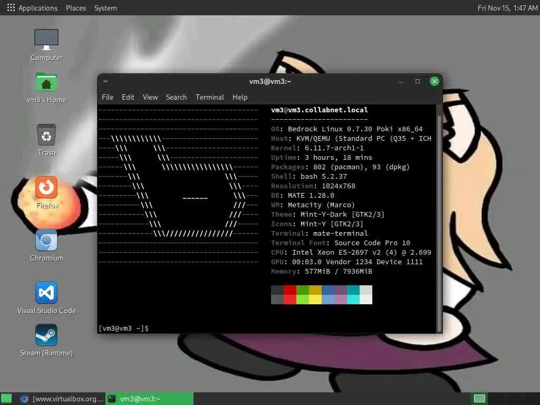Viewport: 540px width, 405px height.
Task: Click the clock showing Fri Nov 15
Action: [x=508, y=8]
